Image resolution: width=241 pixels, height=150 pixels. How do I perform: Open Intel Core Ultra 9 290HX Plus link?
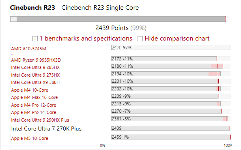coord(40,120)
